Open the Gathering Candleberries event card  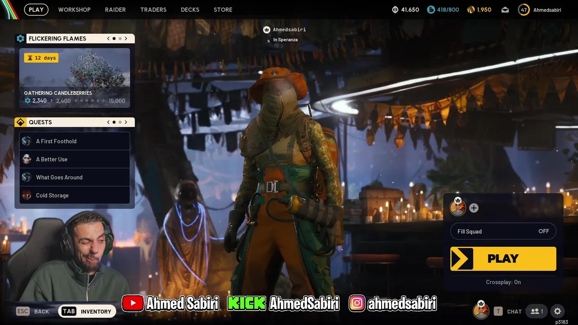click(x=75, y=78)
